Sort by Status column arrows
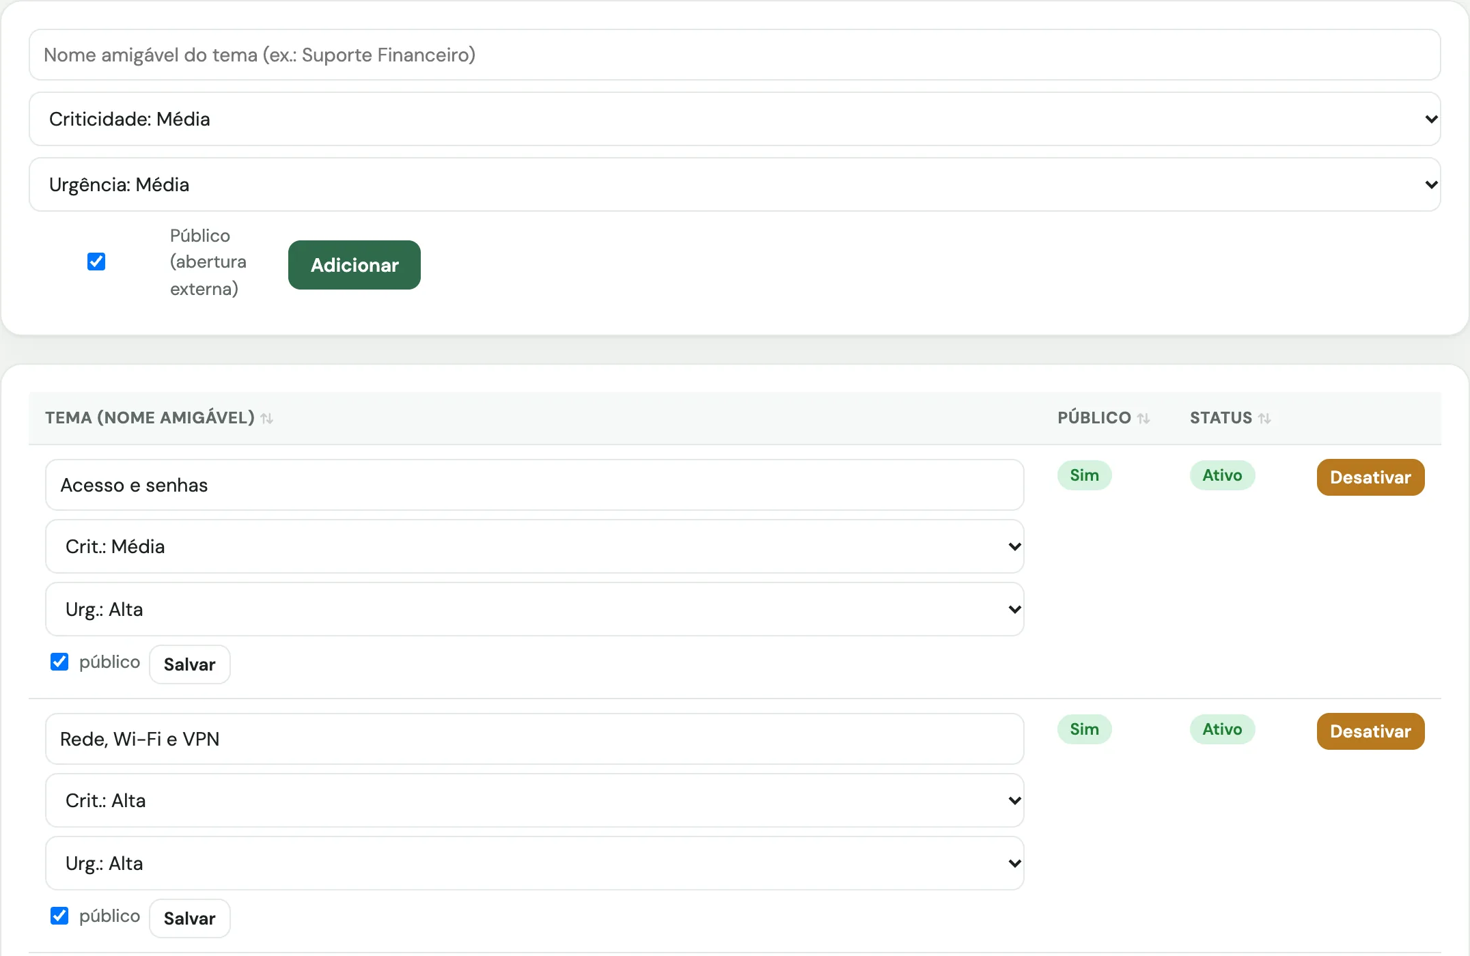 pyautogui.click(x=1264, y=419)
